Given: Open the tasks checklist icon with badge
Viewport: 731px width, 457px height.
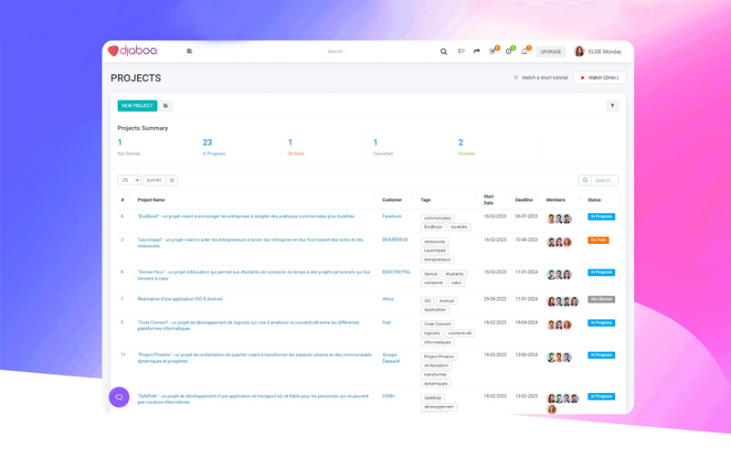Looking at the screenshot, I should (x=493, y=51).
